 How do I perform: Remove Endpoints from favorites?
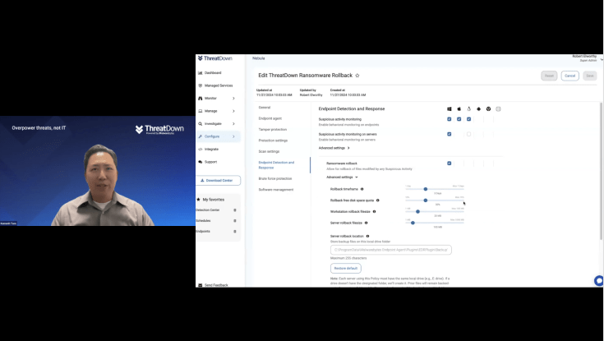[x=235, y=231]
